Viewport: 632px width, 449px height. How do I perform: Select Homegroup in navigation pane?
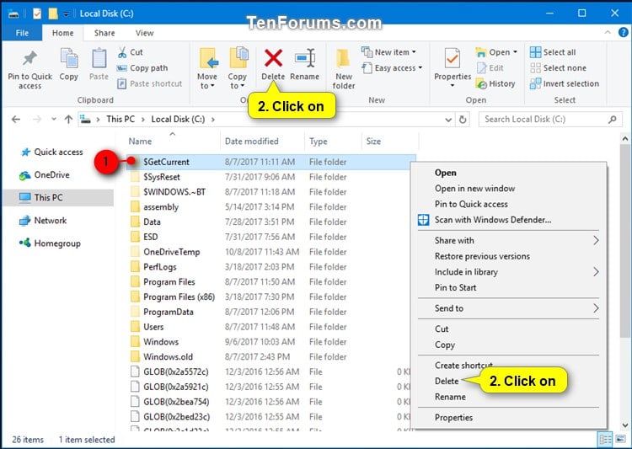[50, 243]
